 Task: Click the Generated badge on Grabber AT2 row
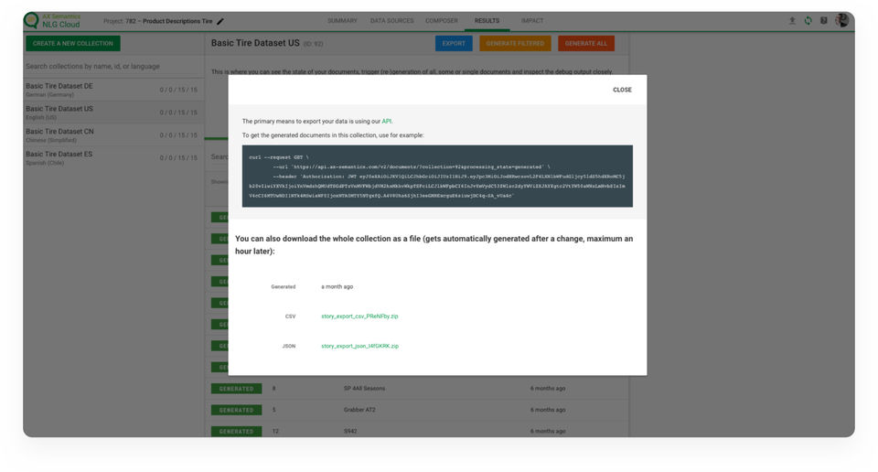coord(236,410)
